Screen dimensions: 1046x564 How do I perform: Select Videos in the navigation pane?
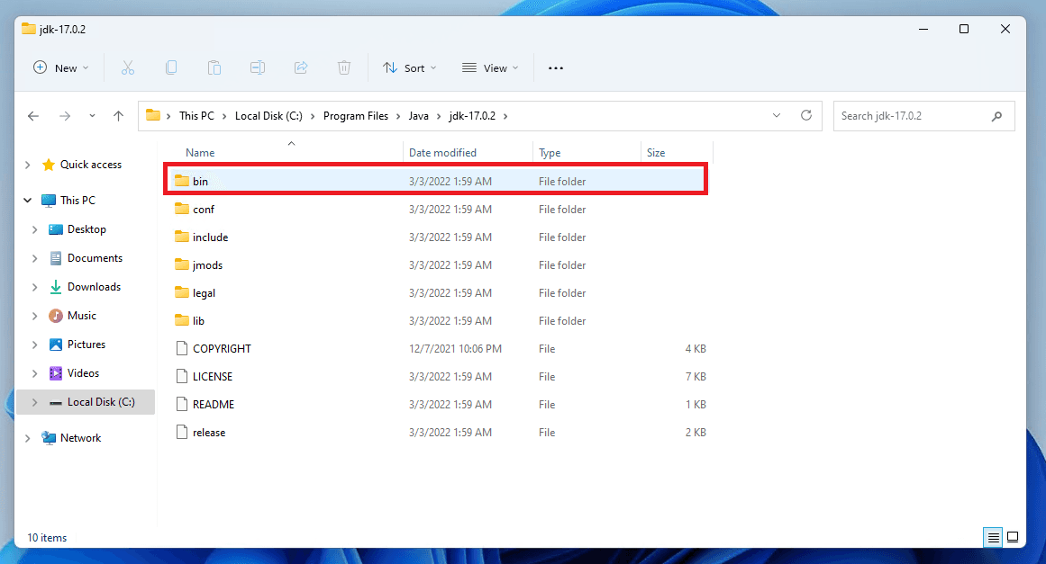(83, 373)
